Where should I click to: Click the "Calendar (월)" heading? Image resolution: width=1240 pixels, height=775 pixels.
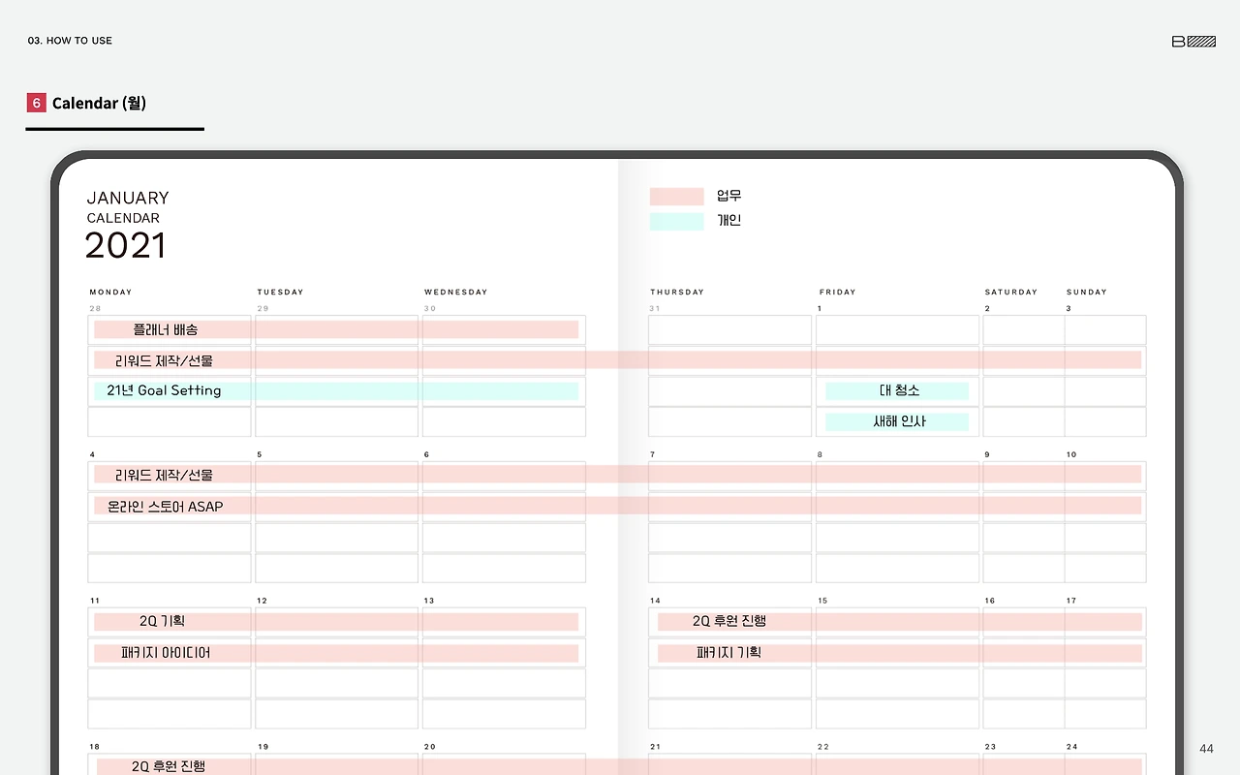[99, 103]
